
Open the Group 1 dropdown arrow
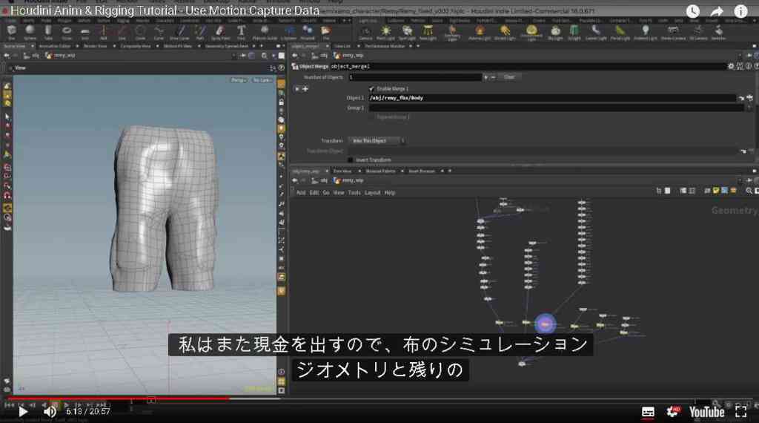coord(749,108)
